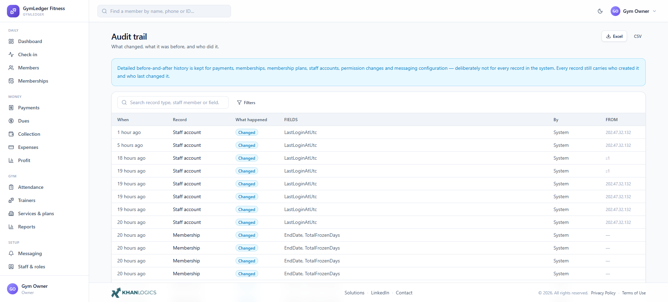Click the Solutions footer link
The image size is (668, 302).
[x=355, y=293]
